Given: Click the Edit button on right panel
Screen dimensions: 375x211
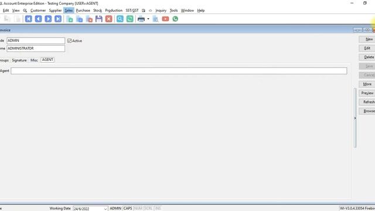Looking at the screenshot, I should [x=367, y=48].
